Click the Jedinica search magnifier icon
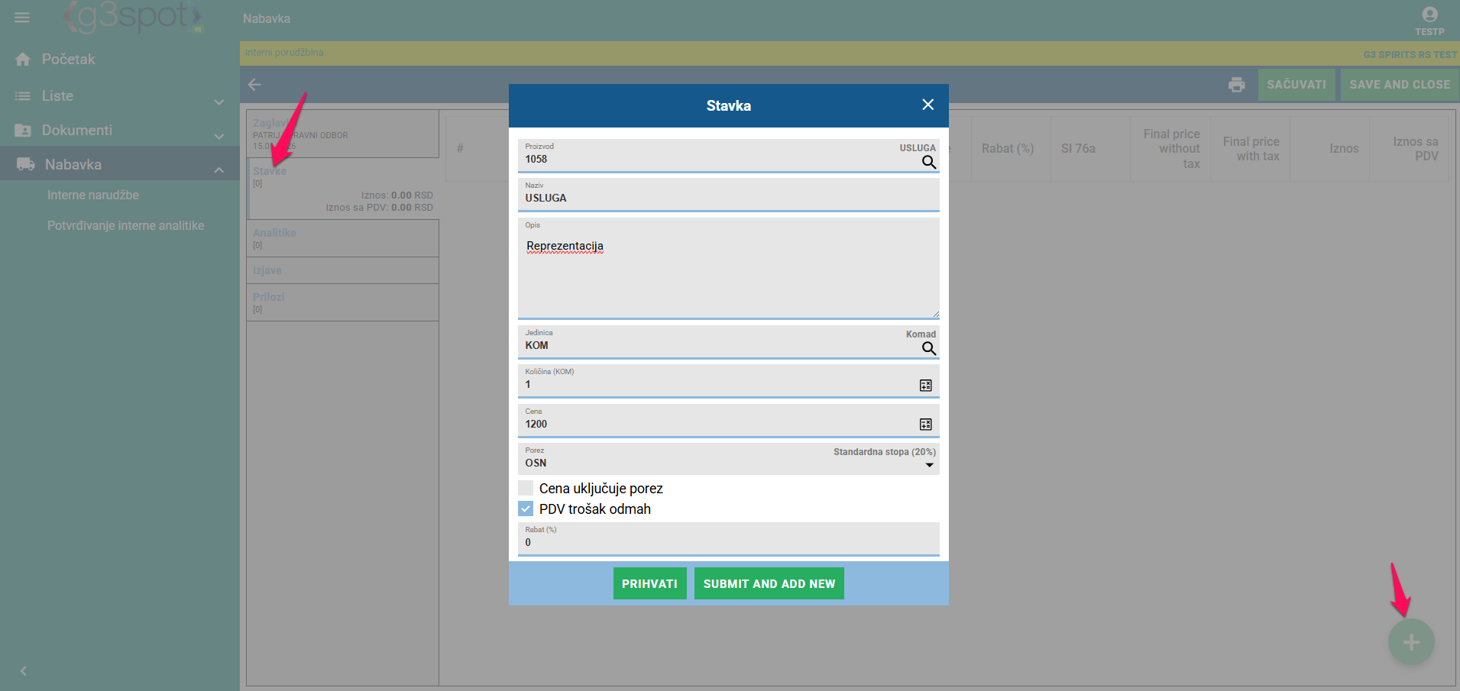The width and height of the screenshot is (1460, 691). pos(928,348)
